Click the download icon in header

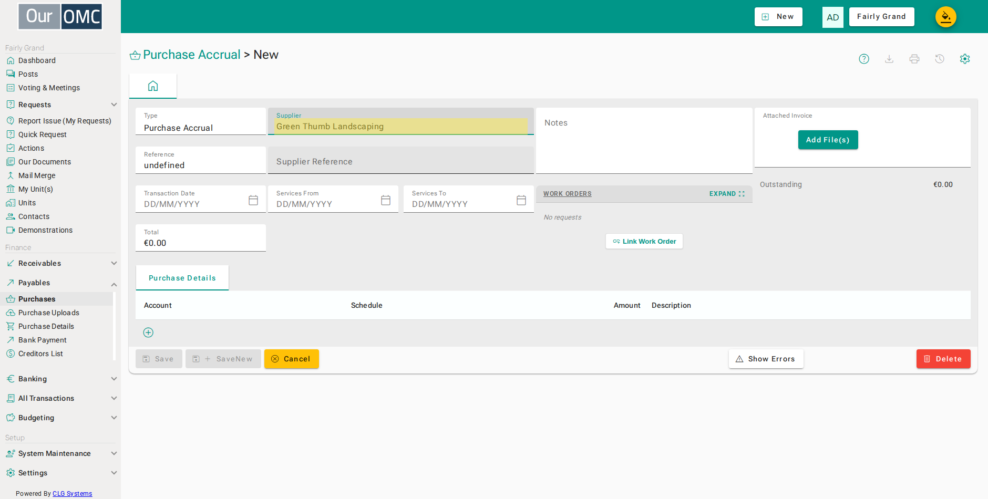(889, 59)
